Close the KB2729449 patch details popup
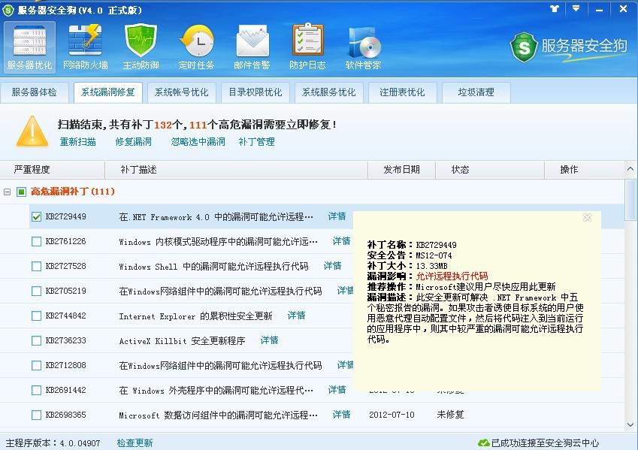This screenshot has width=638, height=450. click(x=587, y=217)
